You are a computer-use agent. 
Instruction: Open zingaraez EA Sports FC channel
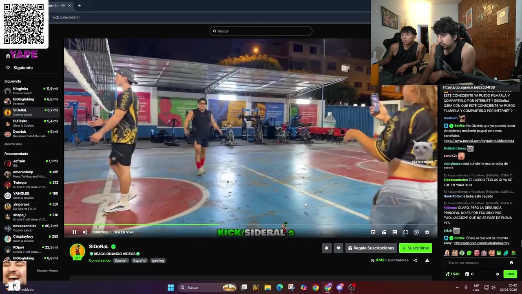click(x=31, y=206)
